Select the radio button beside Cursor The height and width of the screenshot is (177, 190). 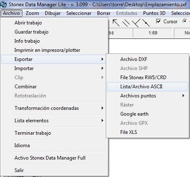(185, 21)
